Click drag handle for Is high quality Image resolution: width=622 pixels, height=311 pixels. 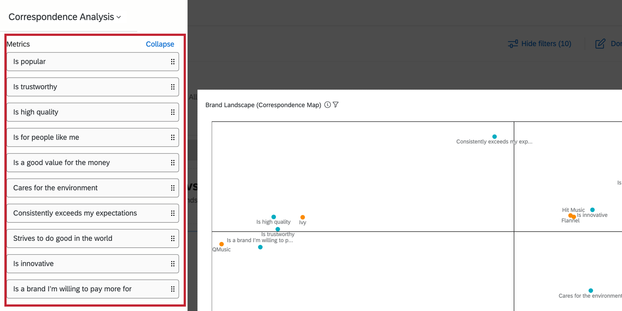click(173, 112)
